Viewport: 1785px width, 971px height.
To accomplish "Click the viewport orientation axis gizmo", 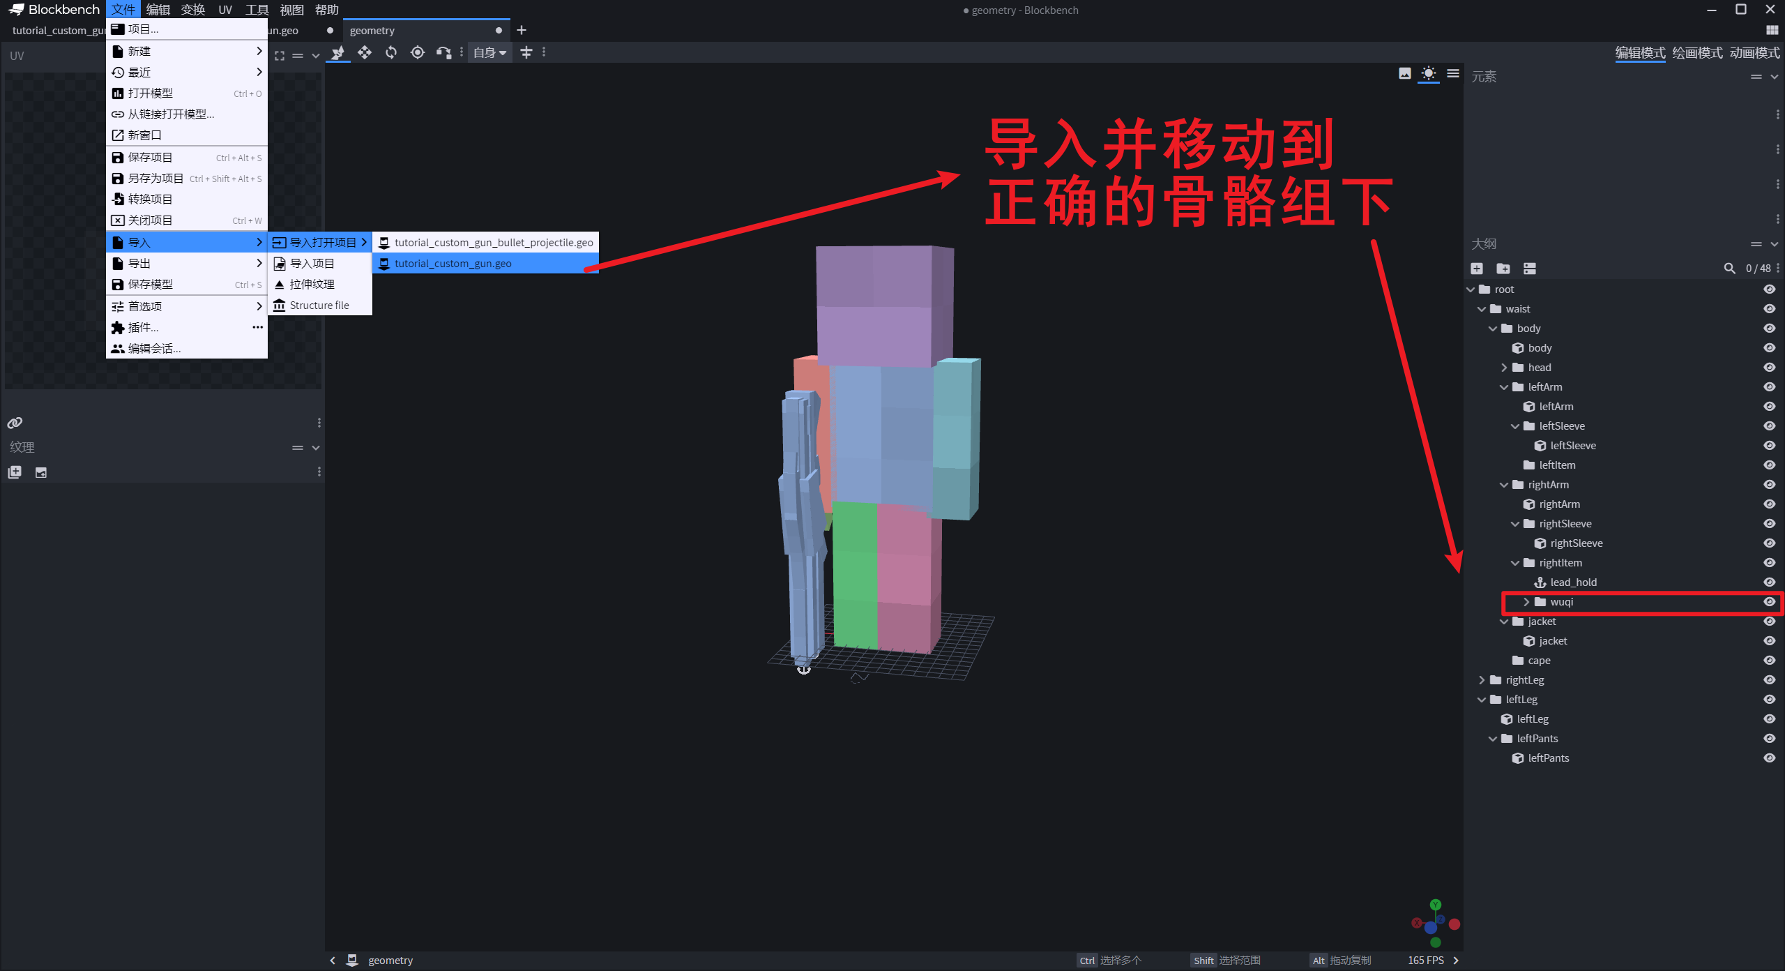I will pyautogui.click(x=1435, y=924).
